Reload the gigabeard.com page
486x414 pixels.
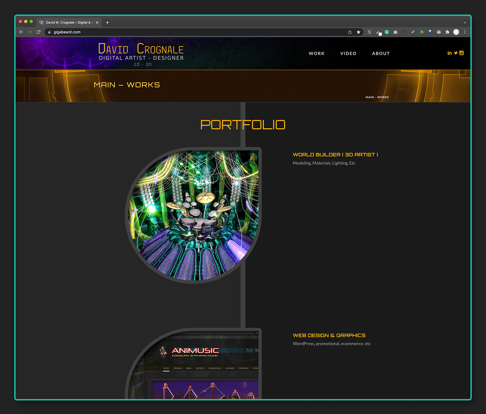pos(39,32)
